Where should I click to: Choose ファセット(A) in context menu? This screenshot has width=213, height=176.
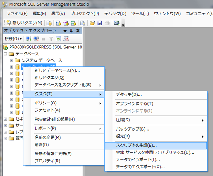[64, 110]
